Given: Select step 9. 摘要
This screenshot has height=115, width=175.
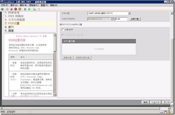Looking at the screenshot, I should click(x=9, y=31).
